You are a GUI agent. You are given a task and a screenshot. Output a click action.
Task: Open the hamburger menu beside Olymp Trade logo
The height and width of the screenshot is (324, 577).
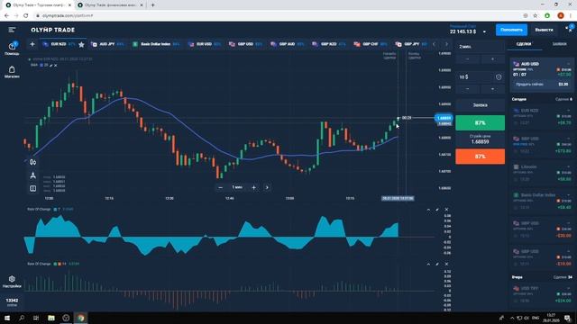click(12, 30)
